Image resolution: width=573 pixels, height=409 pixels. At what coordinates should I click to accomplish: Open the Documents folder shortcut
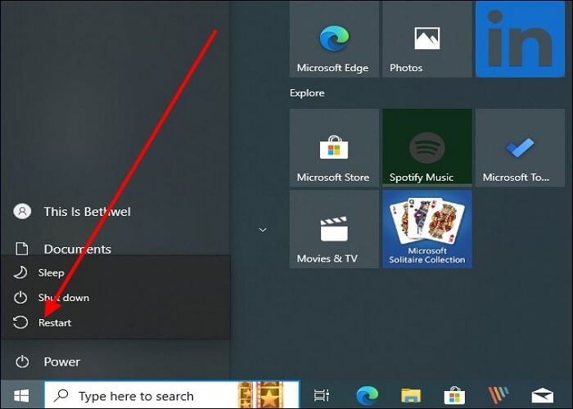[115, 249]
